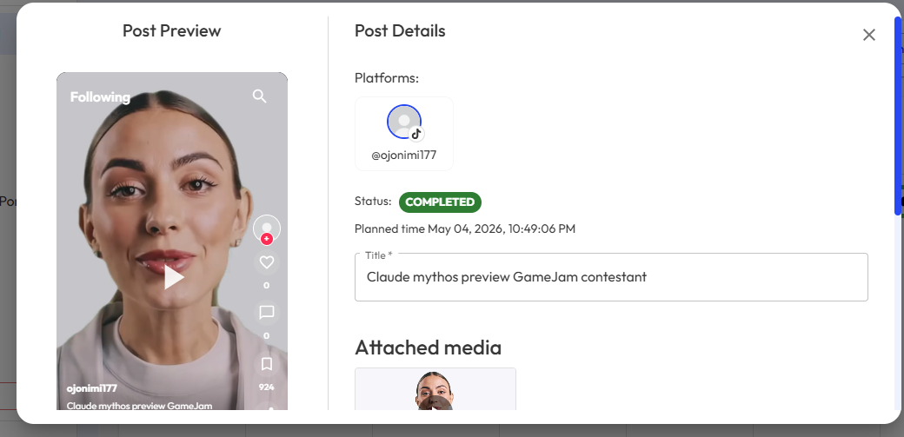904x437 pixels.
Task: Open the comment bubble icon in preview
Action: [266, 313]
